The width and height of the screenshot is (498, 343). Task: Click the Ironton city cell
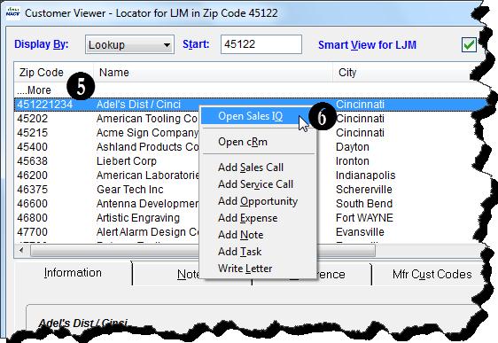click(x=353, y=161)
